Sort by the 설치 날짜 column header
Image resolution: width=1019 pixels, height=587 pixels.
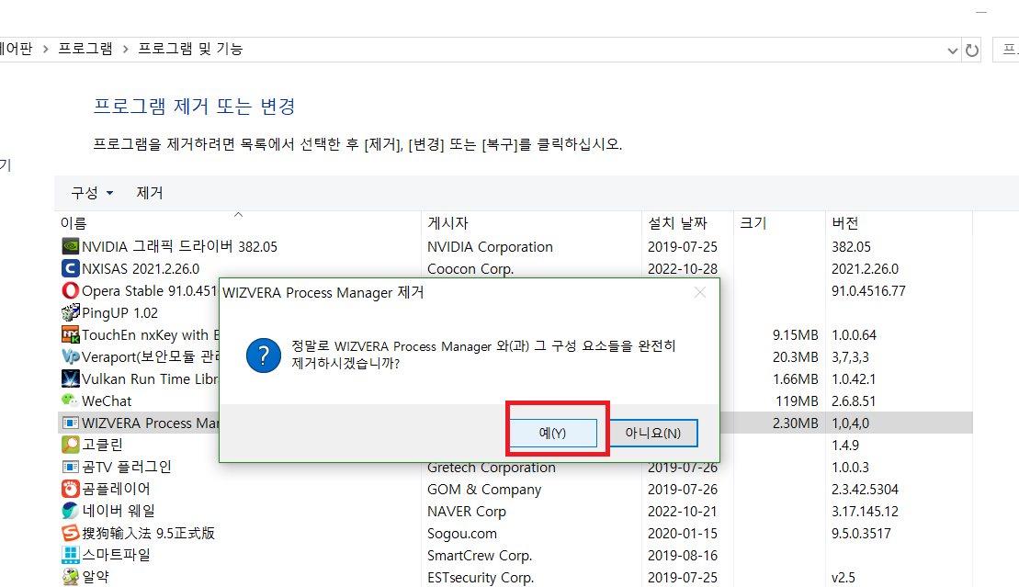point(687,223)
